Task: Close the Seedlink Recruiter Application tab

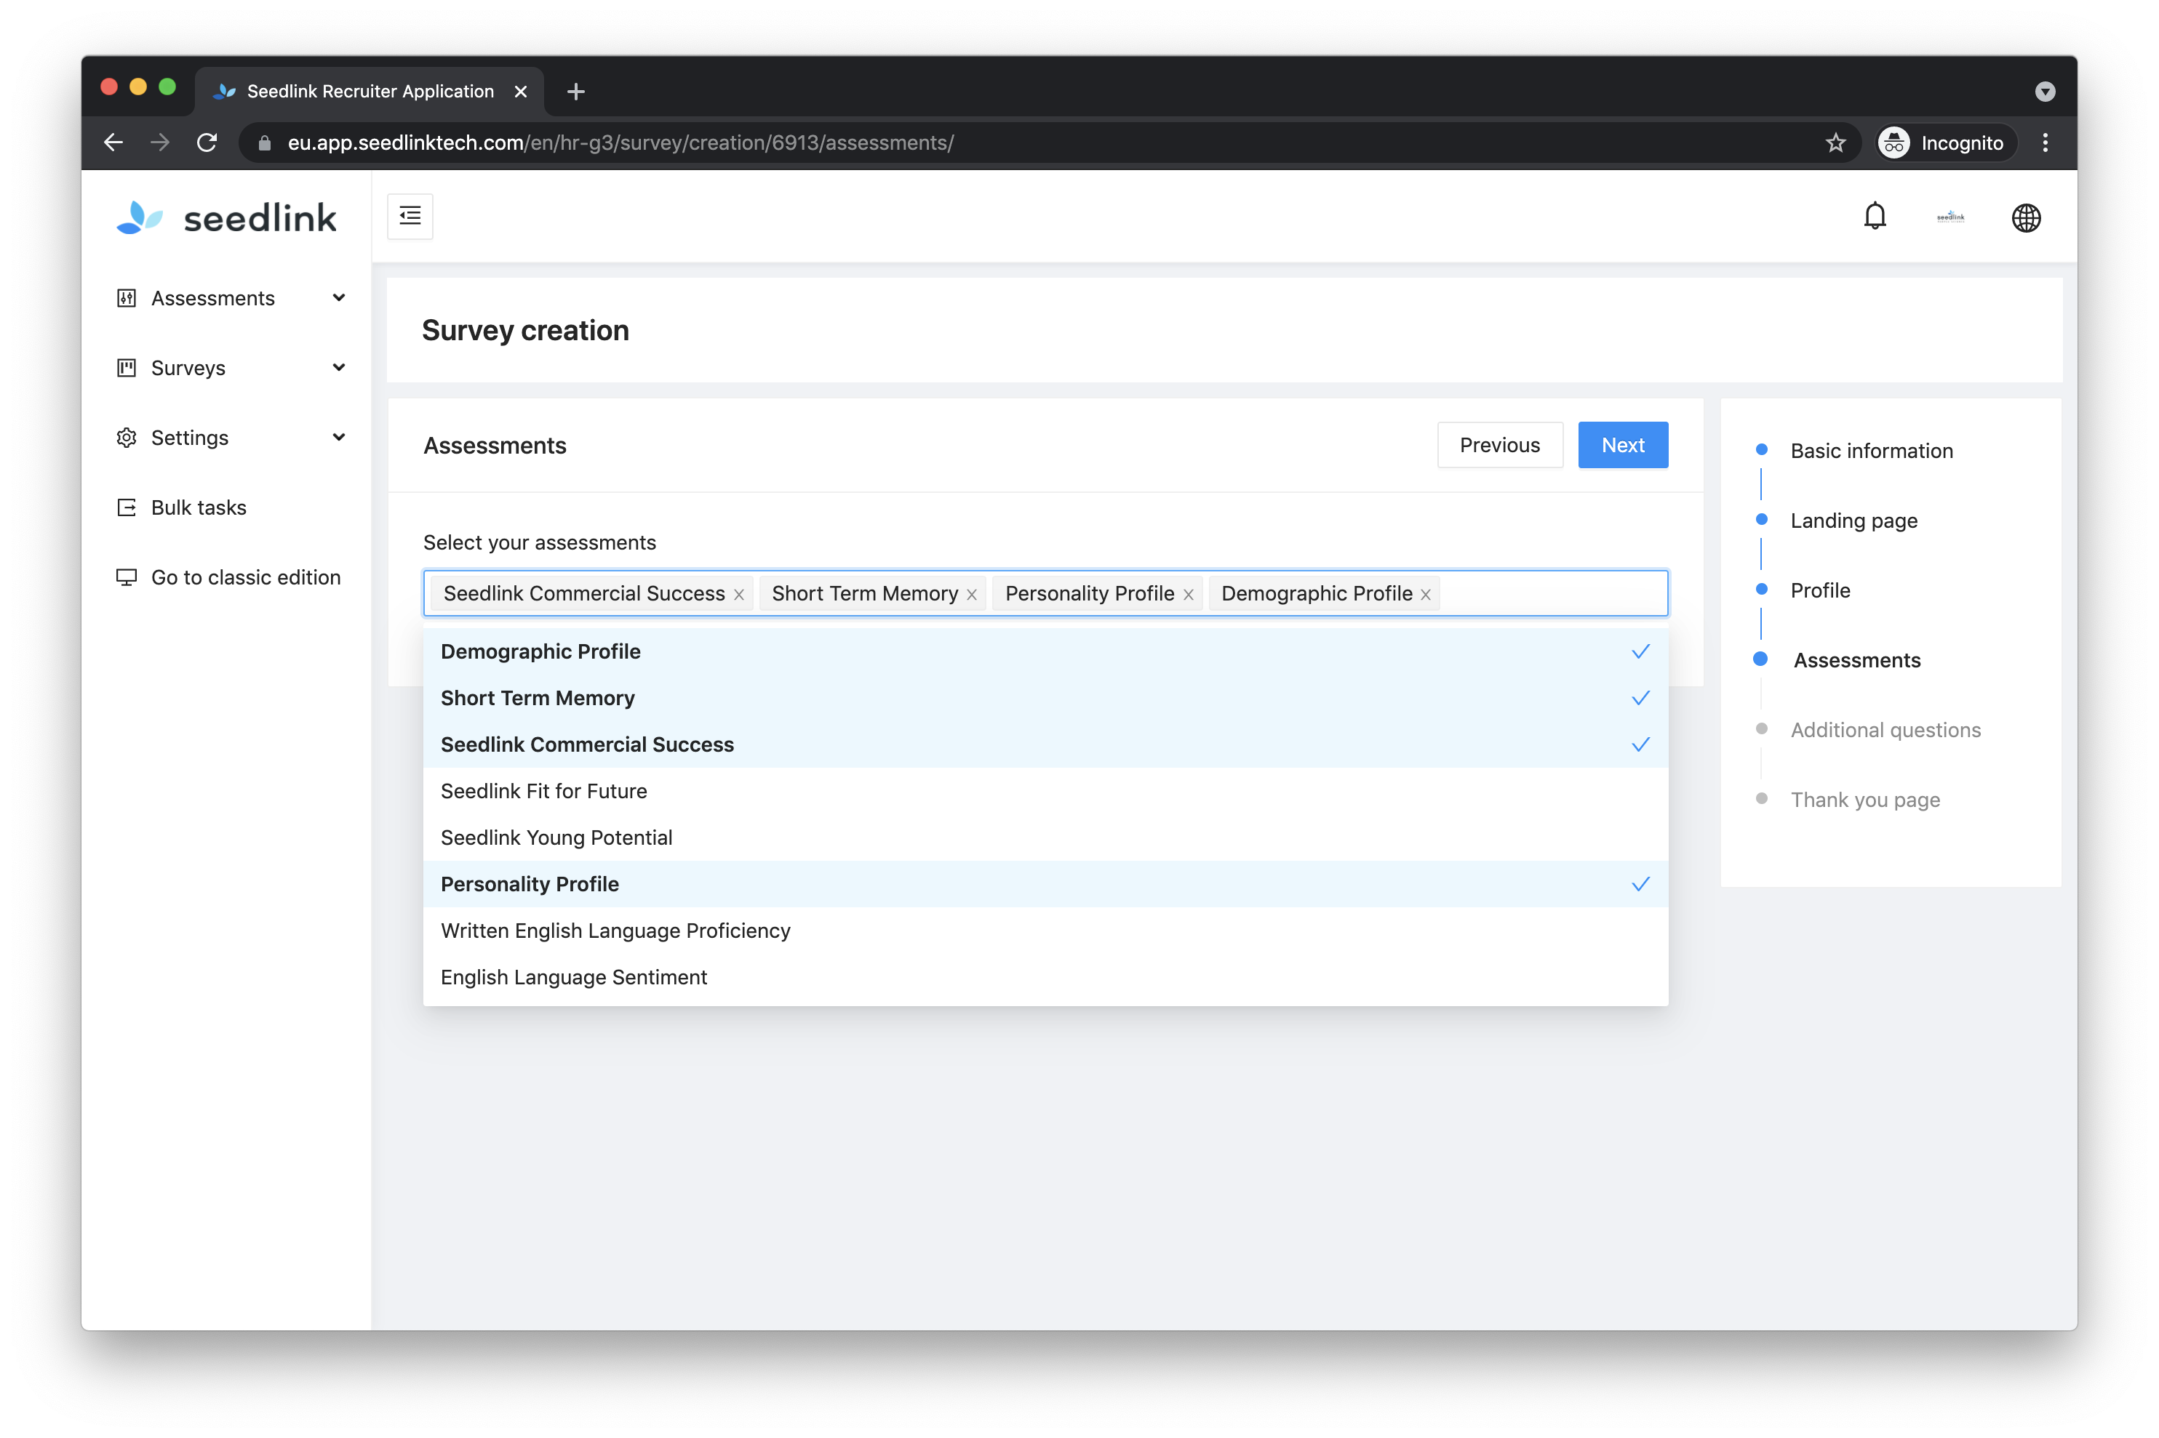Action: pyautogui.click(x=520, y=91)
